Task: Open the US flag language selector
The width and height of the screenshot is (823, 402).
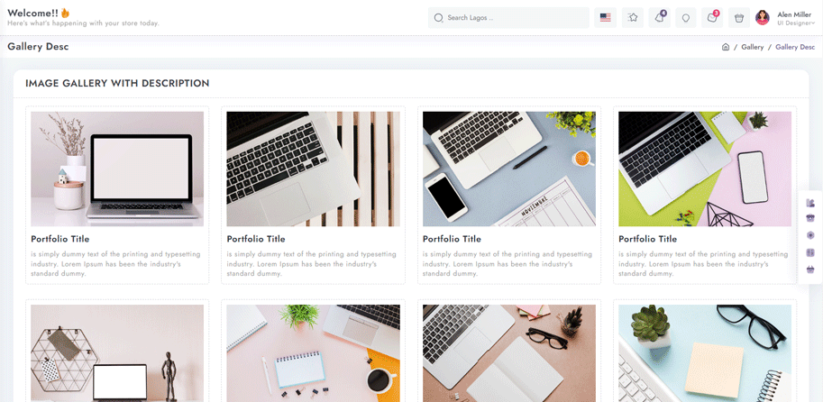Action: click(605, 17)
